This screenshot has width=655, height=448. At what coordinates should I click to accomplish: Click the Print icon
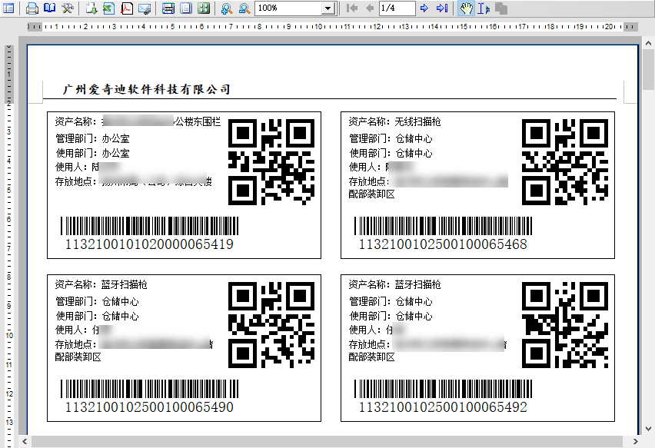pyautogui.click(x=32, y=8)
